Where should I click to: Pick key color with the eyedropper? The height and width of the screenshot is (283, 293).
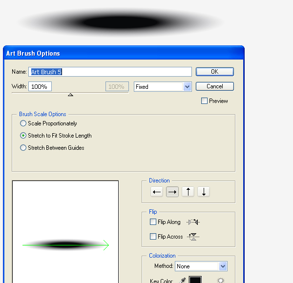coord(182,280)
